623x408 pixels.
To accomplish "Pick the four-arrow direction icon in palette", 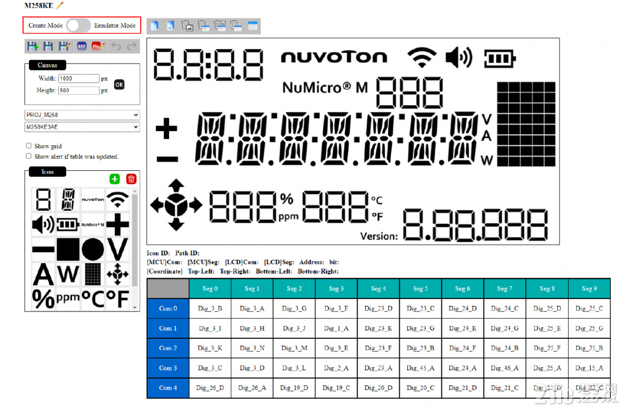I will 118,274.
